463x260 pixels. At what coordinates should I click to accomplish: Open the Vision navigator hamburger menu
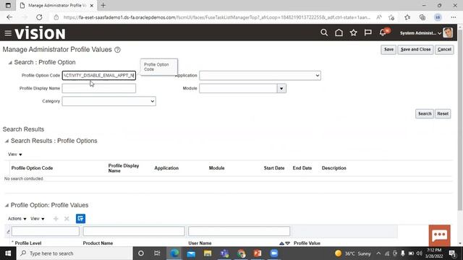click(x=8, y=33)
